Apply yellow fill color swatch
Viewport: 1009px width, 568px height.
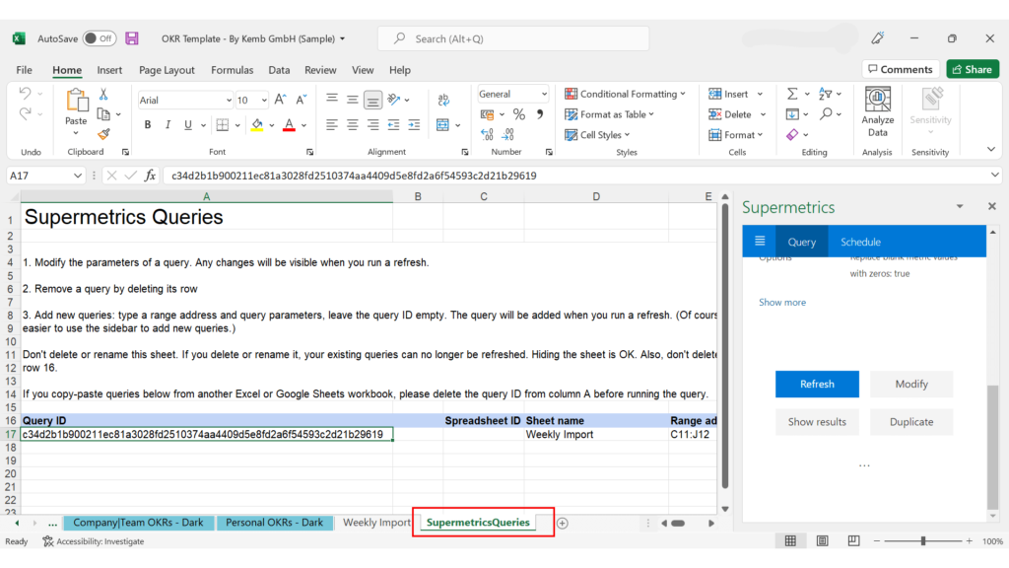pyautogui.click(x=257, y=125)
